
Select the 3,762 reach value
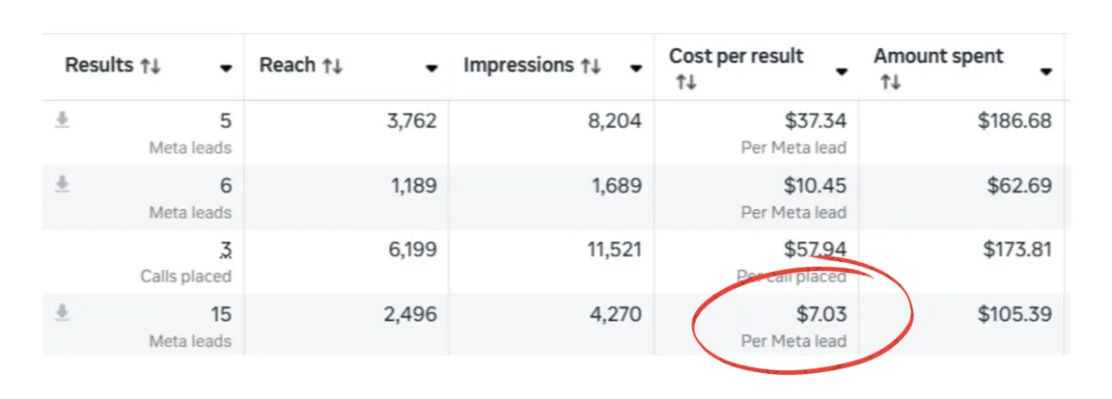[x=411, y=121]
